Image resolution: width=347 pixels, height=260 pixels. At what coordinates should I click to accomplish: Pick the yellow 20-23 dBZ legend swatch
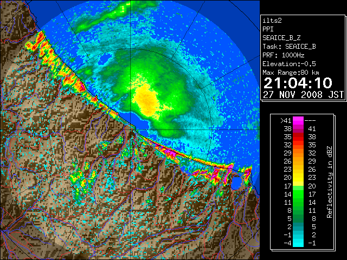click(298, 178)
